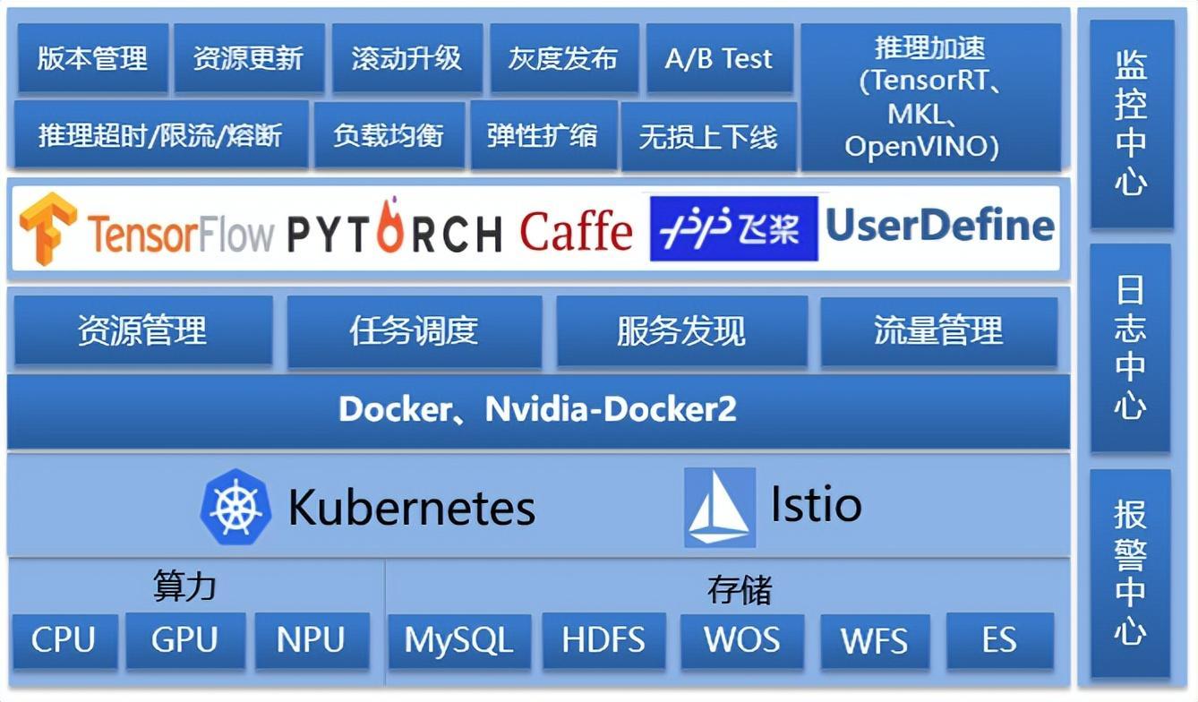Image resolution: width=1198 pixels, height=702 pixels.
Task: Click the Kubernetes helm wheel icon
Action: (x=235, y=507)
